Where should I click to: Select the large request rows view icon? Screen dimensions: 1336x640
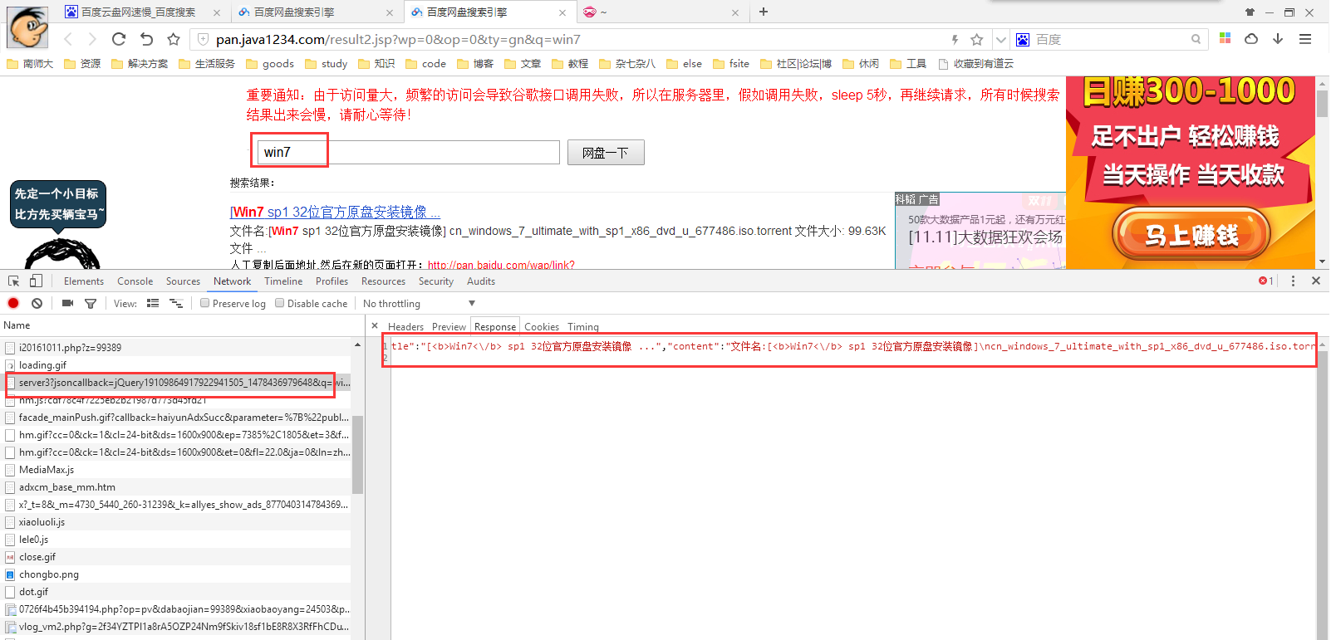(x=153, y=303)
